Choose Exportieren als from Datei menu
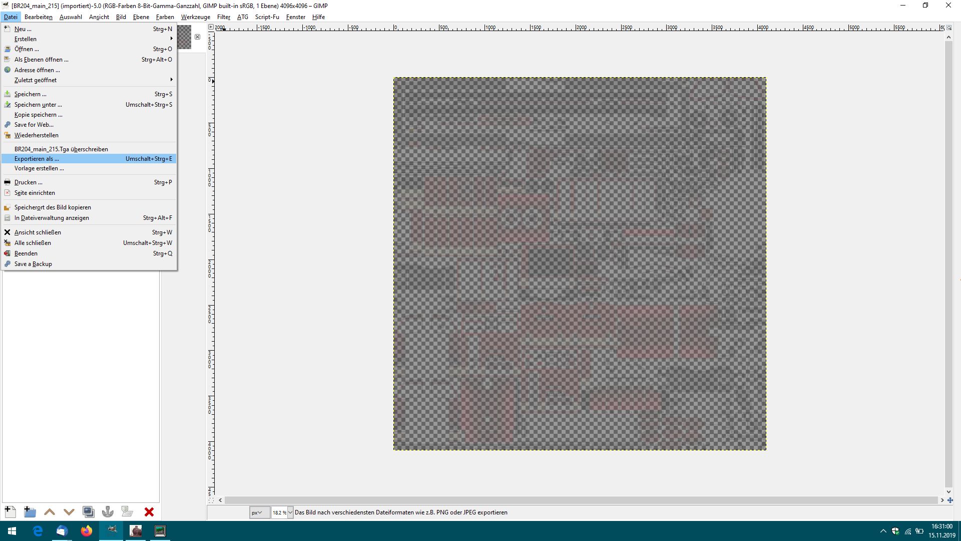Screen dimensions: 961x541 37,159
